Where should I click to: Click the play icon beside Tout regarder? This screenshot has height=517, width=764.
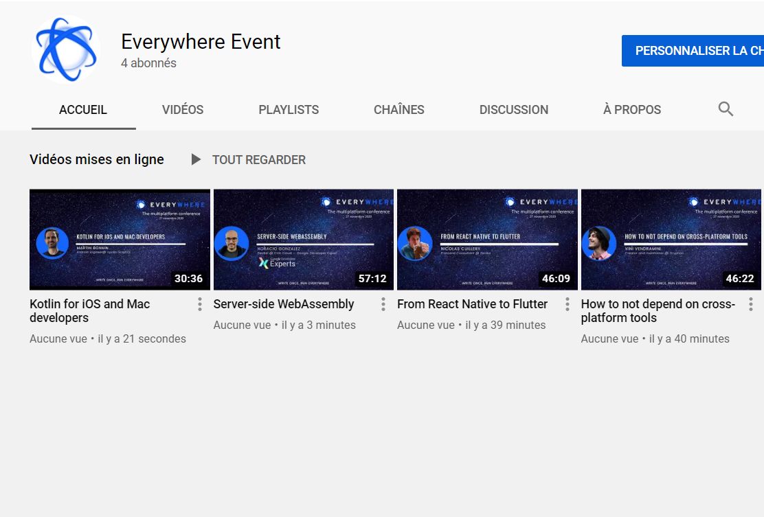coord(196,160)
